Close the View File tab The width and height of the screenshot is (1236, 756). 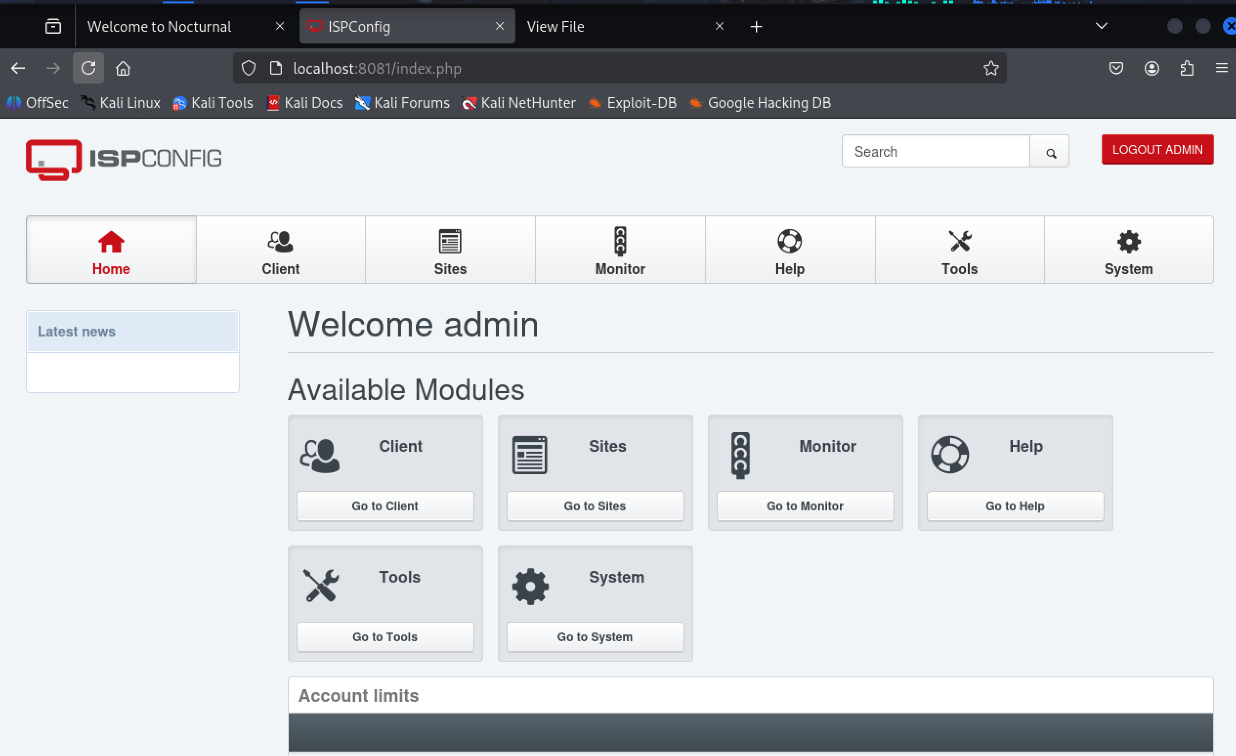[x=719, y=26]
